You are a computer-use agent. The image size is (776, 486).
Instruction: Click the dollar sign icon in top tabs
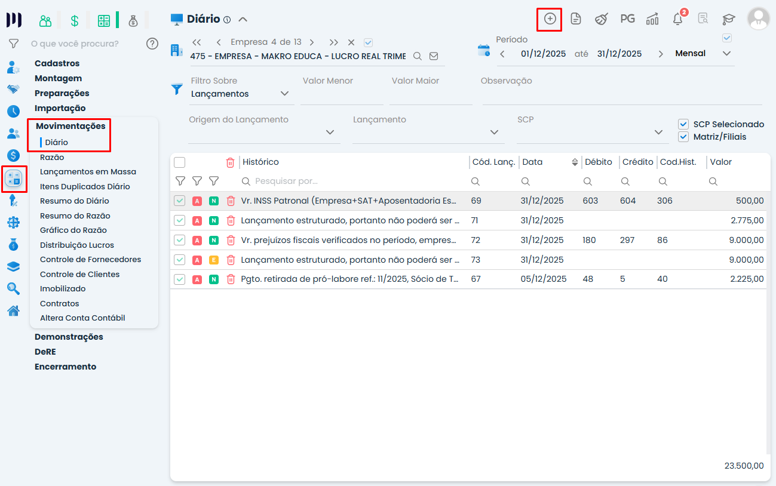[75, 21]
